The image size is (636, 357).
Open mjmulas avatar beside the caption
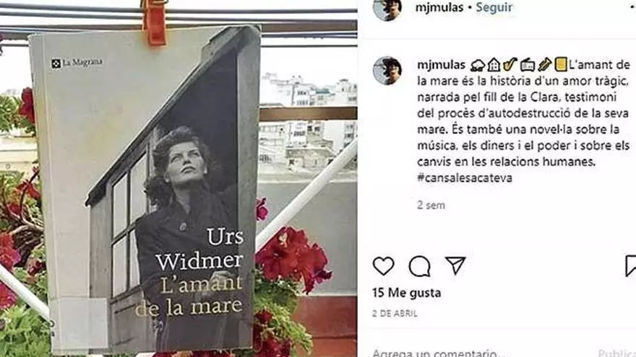coord(387,71)
